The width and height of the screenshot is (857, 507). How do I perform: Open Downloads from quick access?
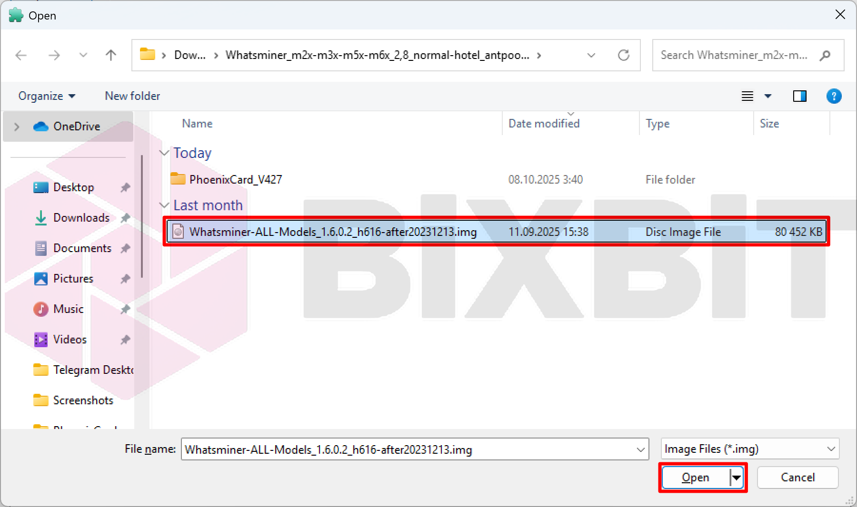(x=81, y=218)
